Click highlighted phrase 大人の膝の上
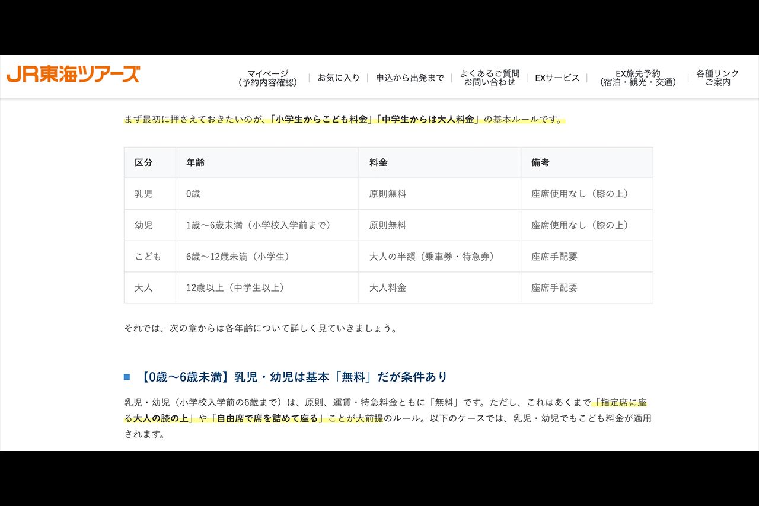759x506 pixels. tap(160, 418)
